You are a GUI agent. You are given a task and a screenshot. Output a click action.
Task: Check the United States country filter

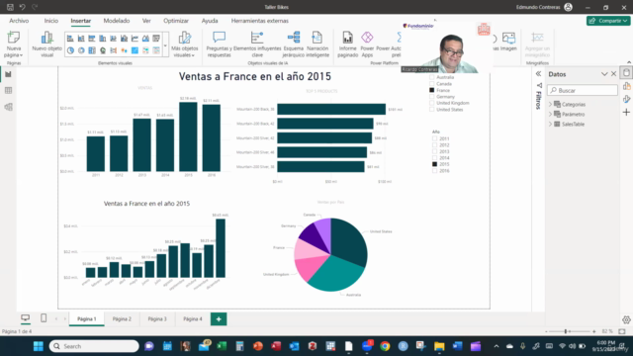431,110
